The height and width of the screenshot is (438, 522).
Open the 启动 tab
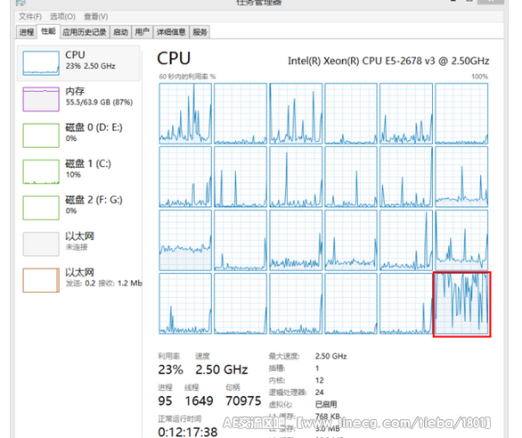point(120,32)
